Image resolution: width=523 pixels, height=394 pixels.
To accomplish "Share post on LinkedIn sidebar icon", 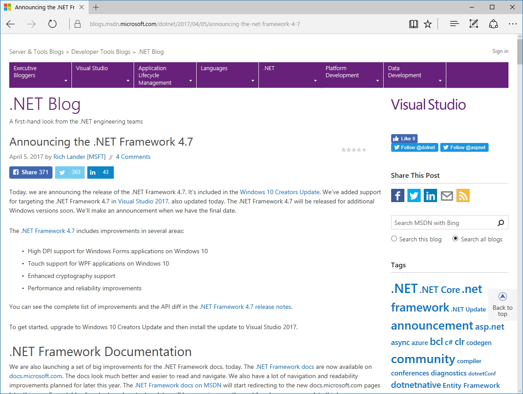I will 430,195.
